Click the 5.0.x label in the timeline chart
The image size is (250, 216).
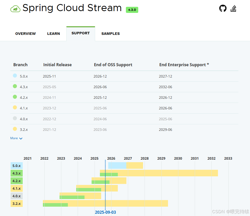point(17,166)
